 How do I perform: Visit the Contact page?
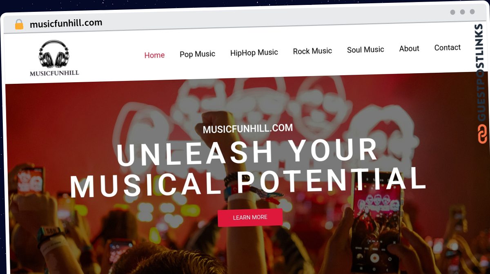pos(448,47)
